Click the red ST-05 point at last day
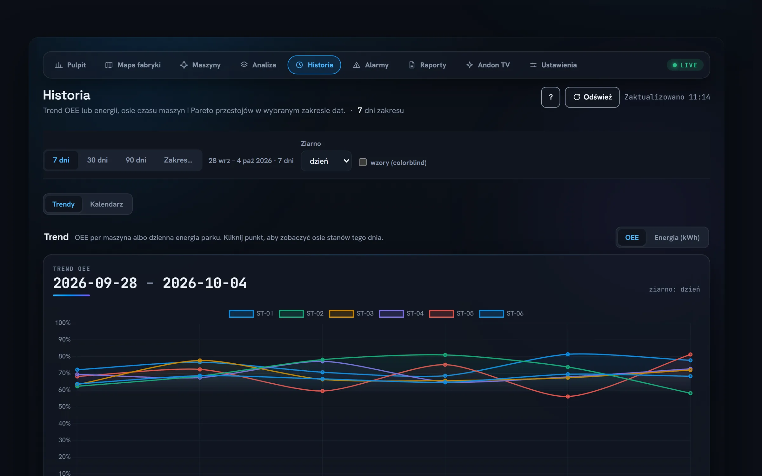This screenshot has width=762, height=476. pyautogui.click(x=690, y=354)
